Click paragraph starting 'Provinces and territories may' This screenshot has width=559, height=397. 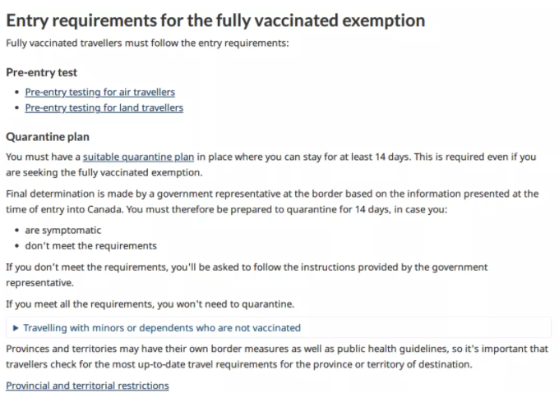[276, 356]
